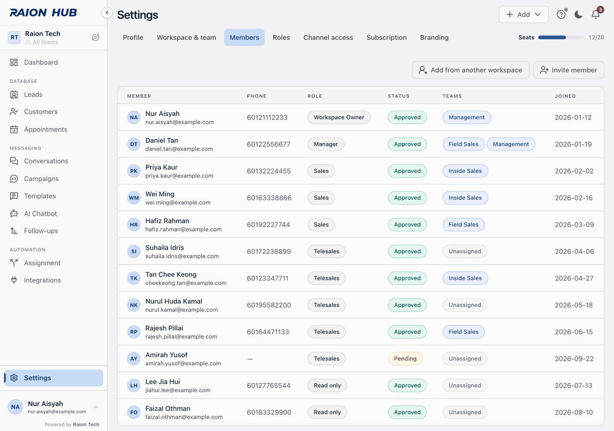Open the Channel access tab
614x431 pixels.
pyautogui.click(x=328, y=38)
